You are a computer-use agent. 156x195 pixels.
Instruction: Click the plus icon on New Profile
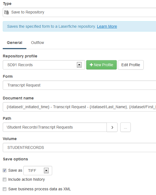(x=91, y=65)
